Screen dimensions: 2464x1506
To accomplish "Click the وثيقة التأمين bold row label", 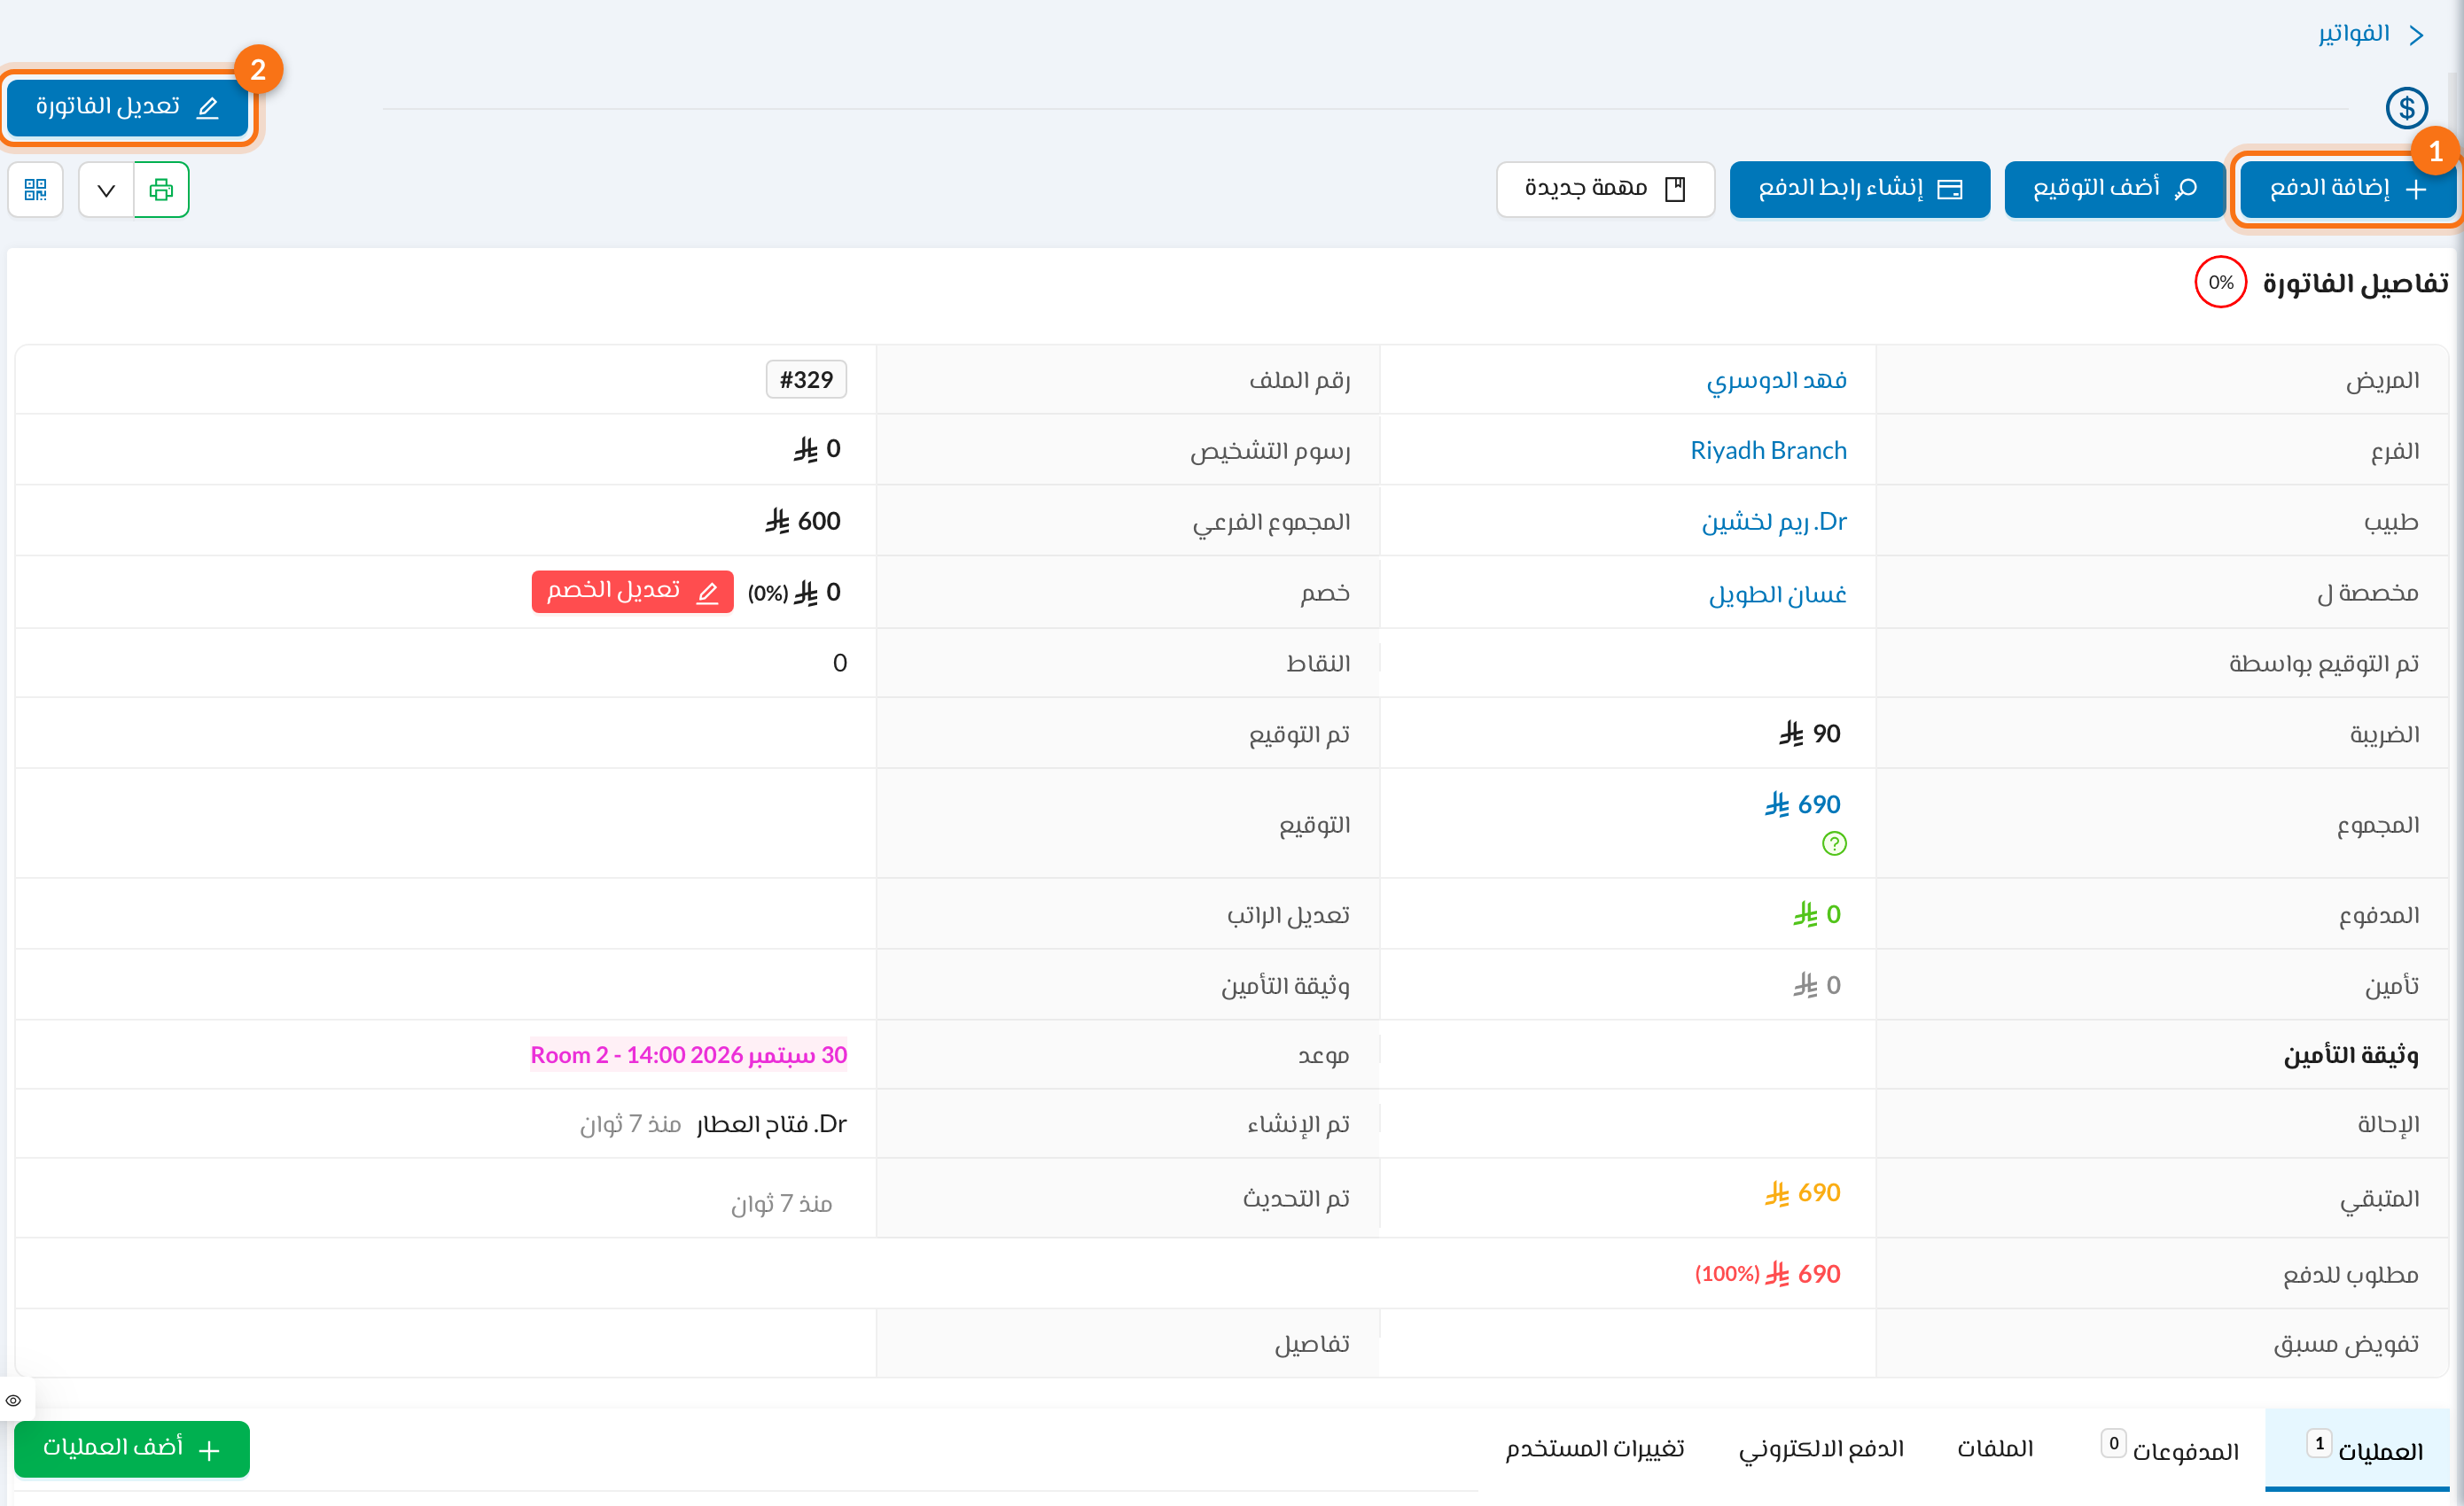I will (2350, 1054).
